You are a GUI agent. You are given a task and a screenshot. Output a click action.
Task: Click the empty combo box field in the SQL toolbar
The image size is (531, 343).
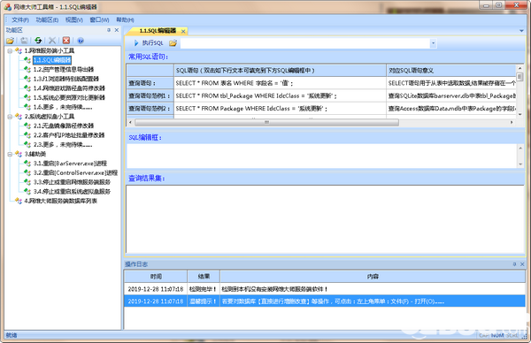[x=305, y=43]
